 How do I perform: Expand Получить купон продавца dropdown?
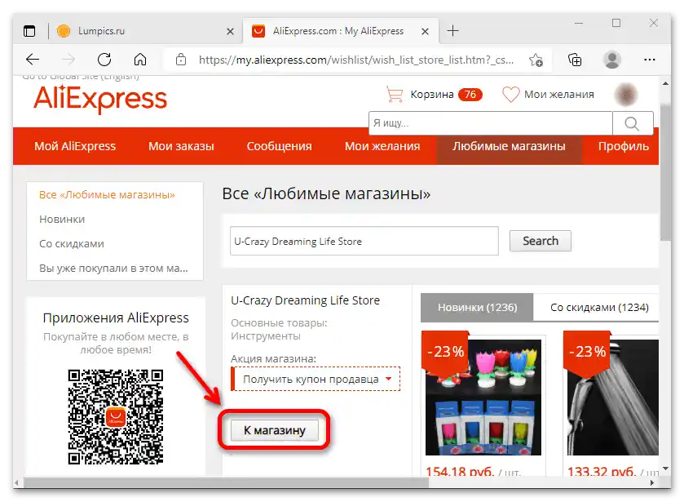(x=316, y=380)
